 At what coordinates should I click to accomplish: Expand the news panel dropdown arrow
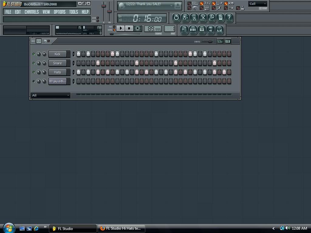[171, 6]
